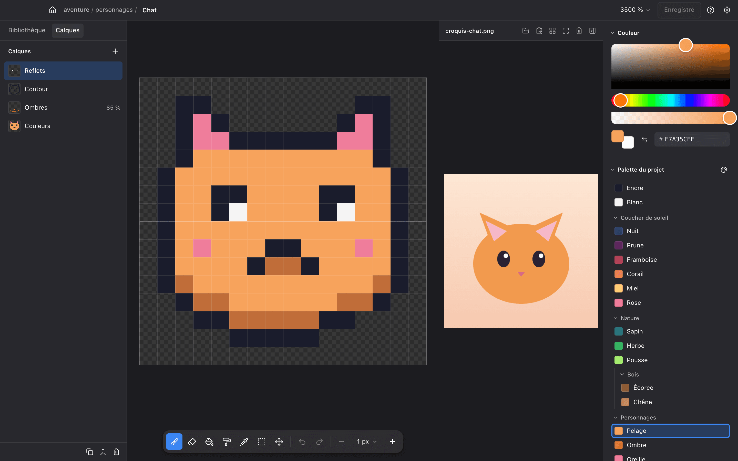Click the Enregistré button
Screen dimensions: 738x461
679,10
